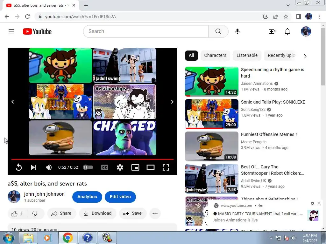Viewport: 326px width, 244px height.
Task: Select the Characters filter chip
Action: tap(215, 55)
